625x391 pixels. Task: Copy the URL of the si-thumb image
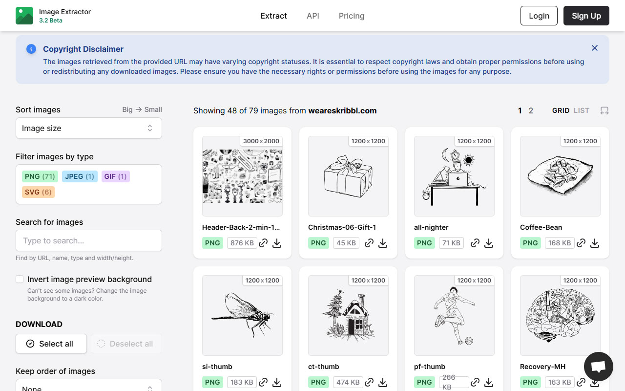tap(263, 382)
